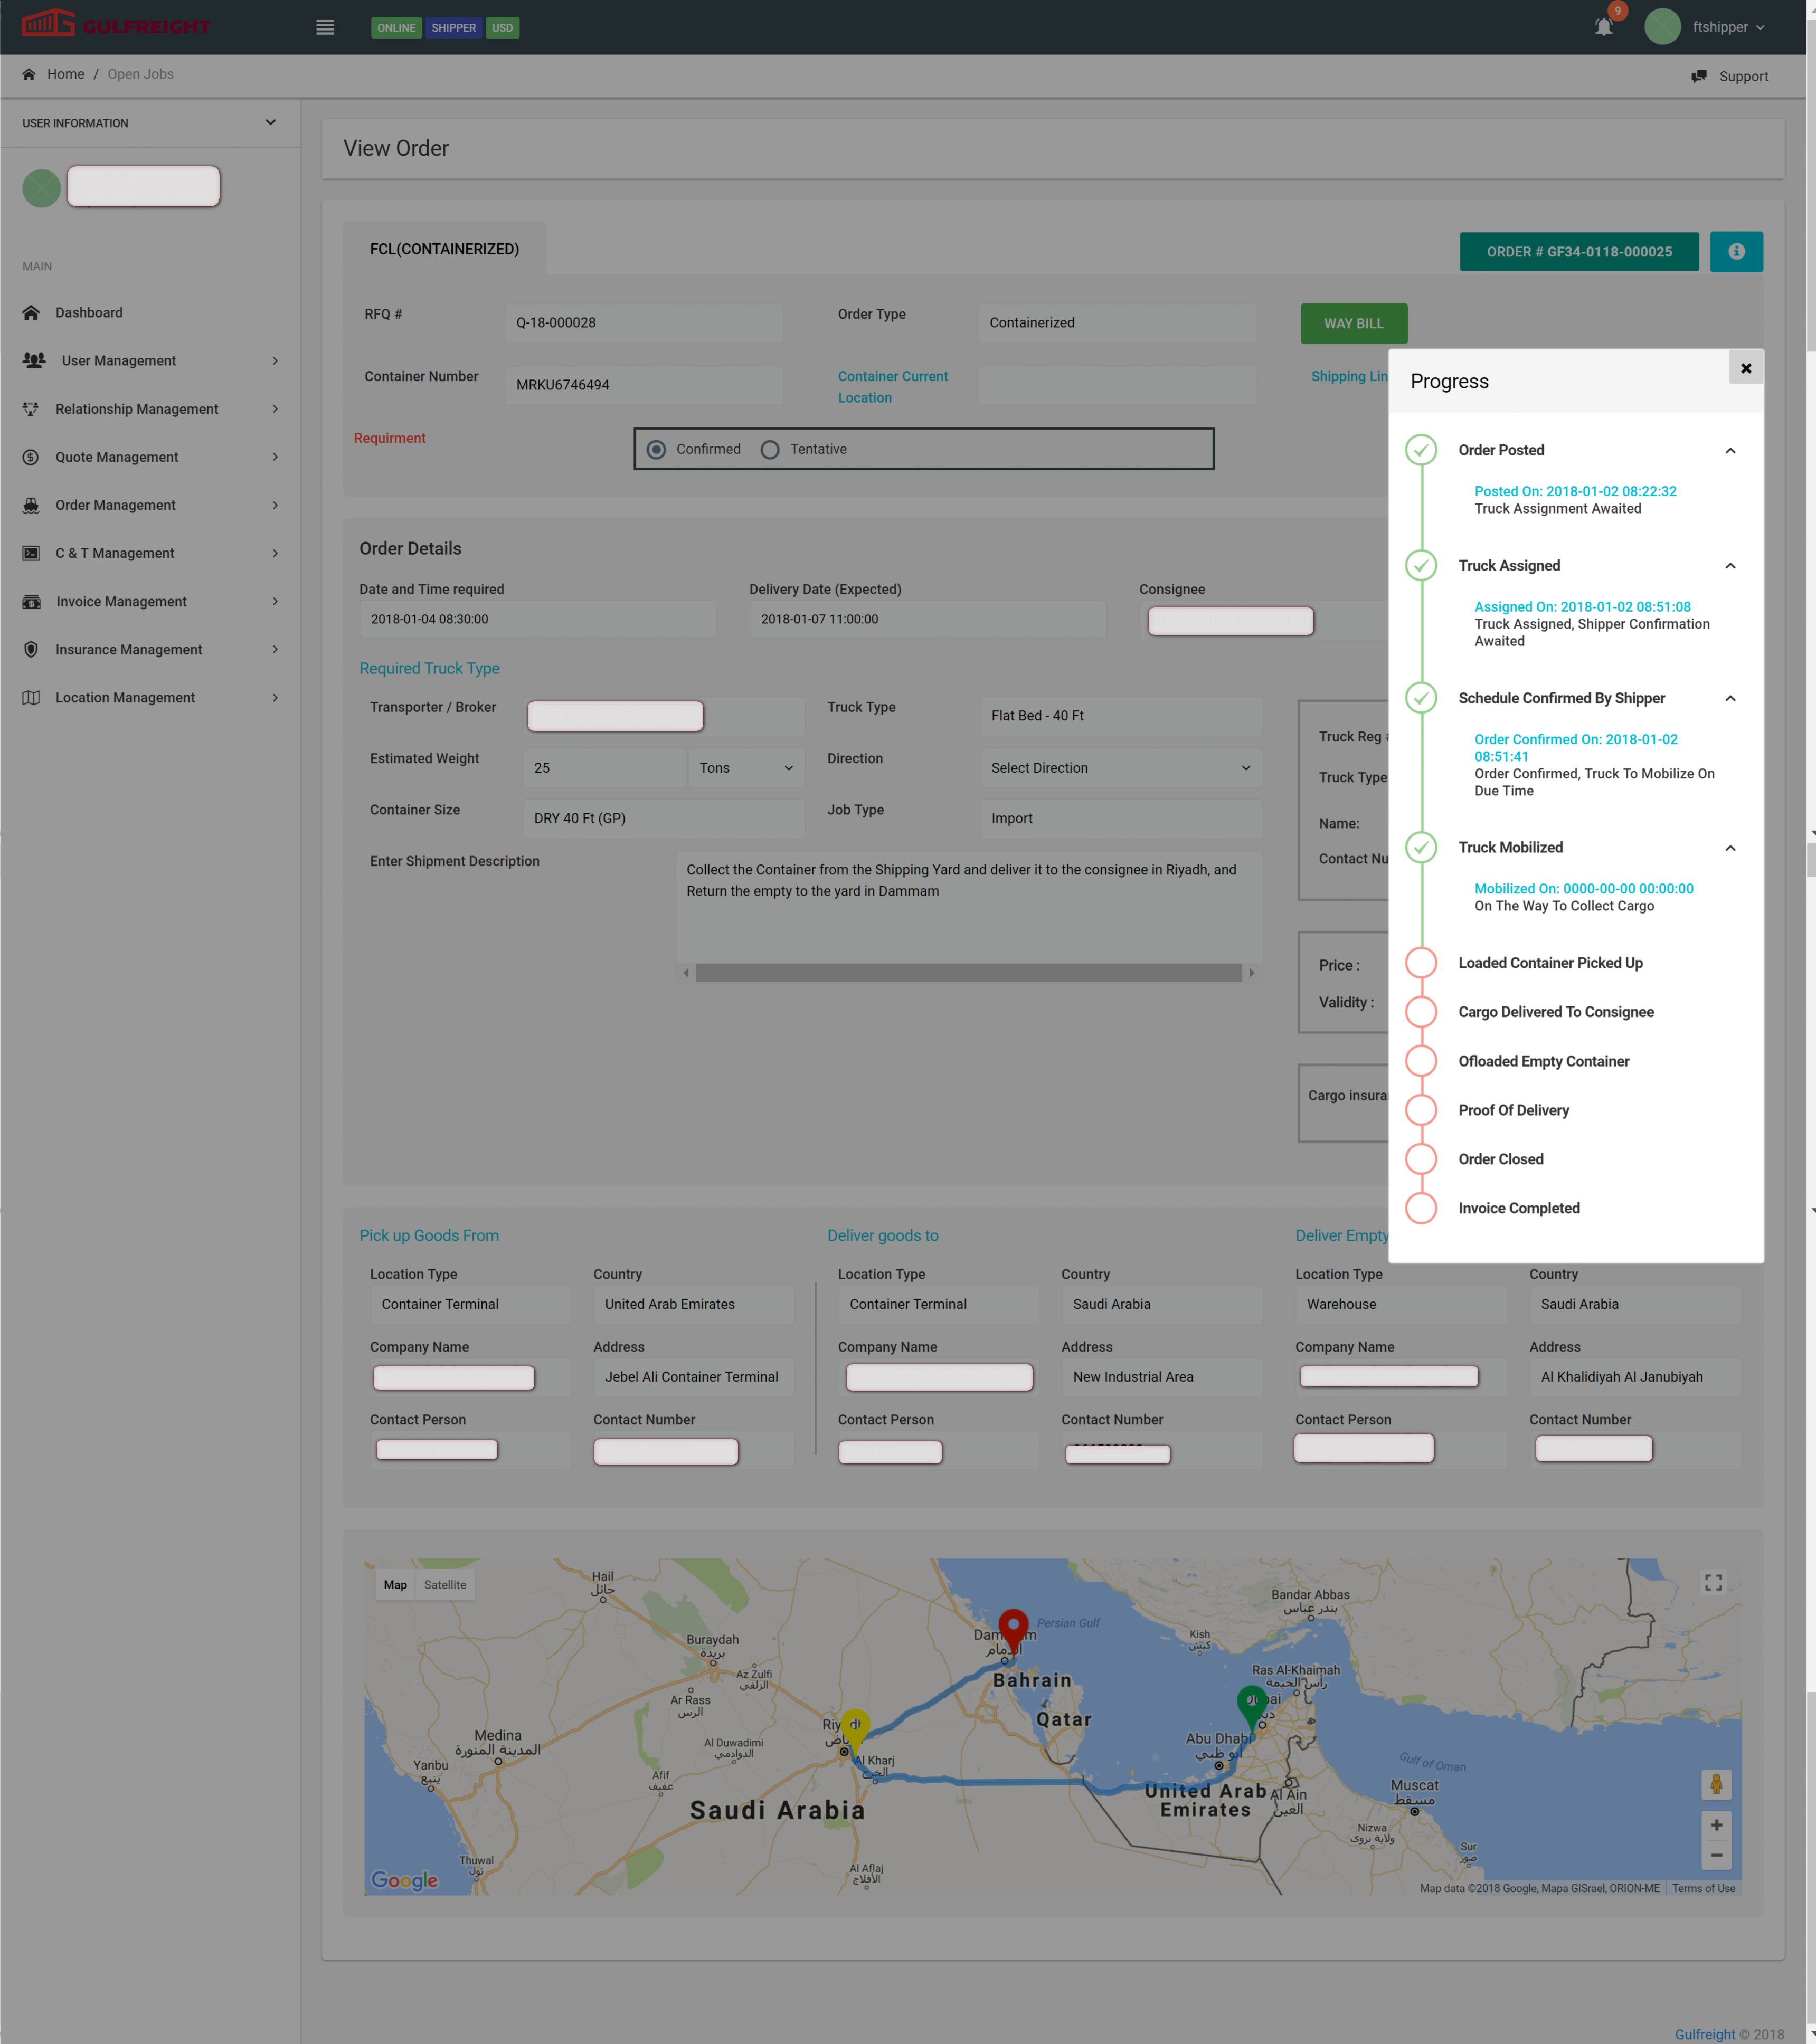Image resolution: width=1816 pixels, height=2044 pixels.
Task: Click the Support chat icon
Action: (1699, 77)
